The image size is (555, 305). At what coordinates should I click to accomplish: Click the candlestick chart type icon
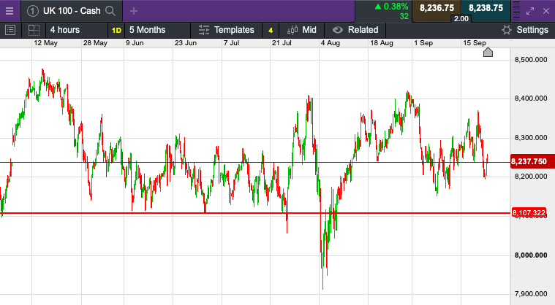[292, 30]
